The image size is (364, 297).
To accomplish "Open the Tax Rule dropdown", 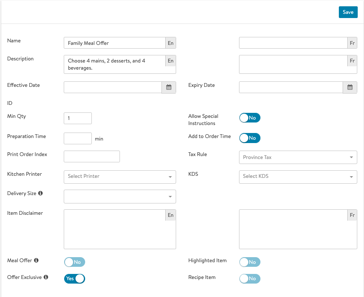I will tap(298, 157).
